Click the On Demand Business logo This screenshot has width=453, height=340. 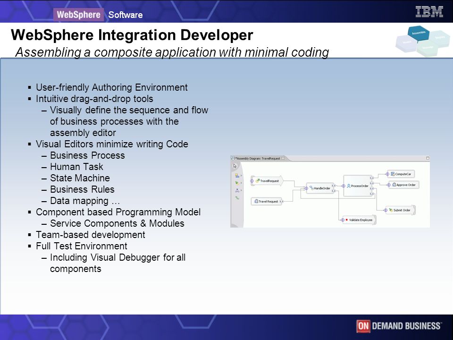399,326
